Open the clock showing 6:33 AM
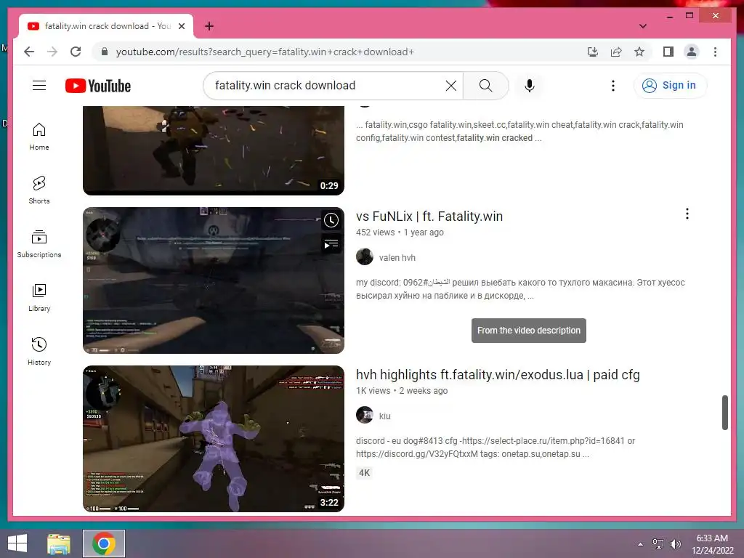The height and width of the screenshot is (558, 744). (x=712, y=544)
